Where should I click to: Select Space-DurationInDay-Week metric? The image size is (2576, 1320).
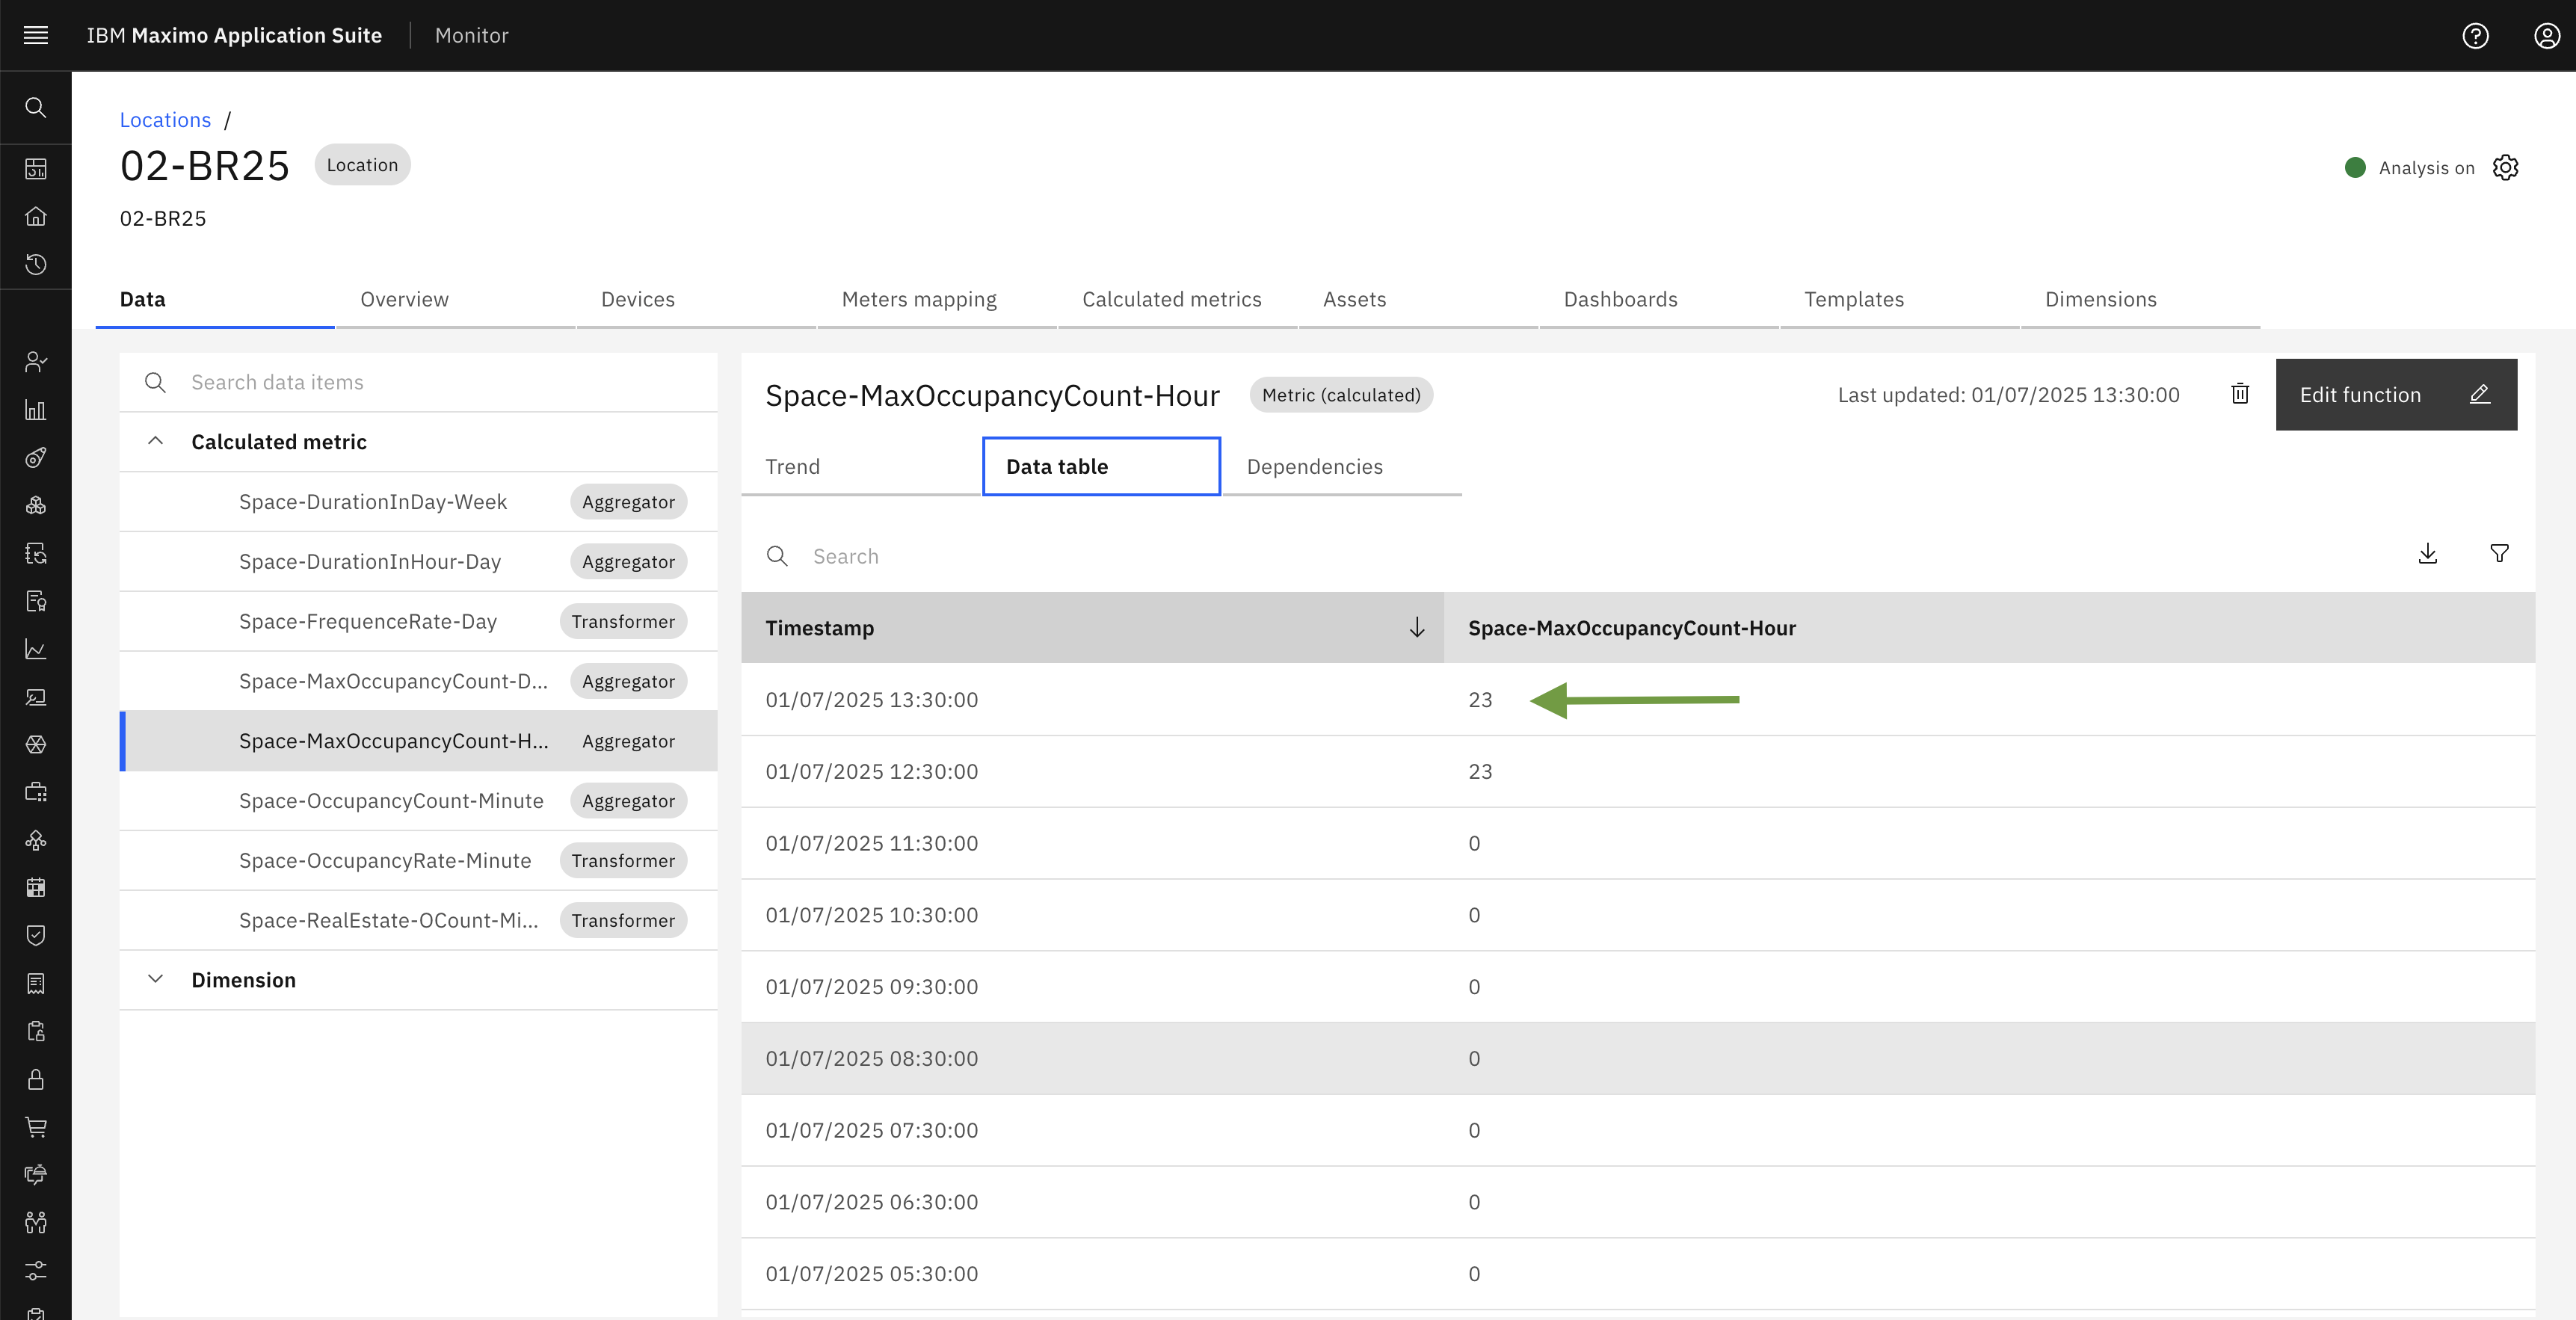418,502
